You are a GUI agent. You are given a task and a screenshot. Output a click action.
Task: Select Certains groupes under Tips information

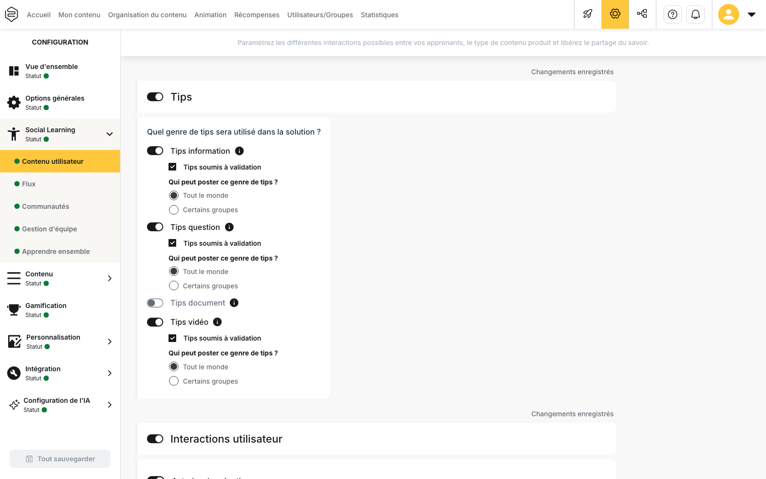[174, 210]
